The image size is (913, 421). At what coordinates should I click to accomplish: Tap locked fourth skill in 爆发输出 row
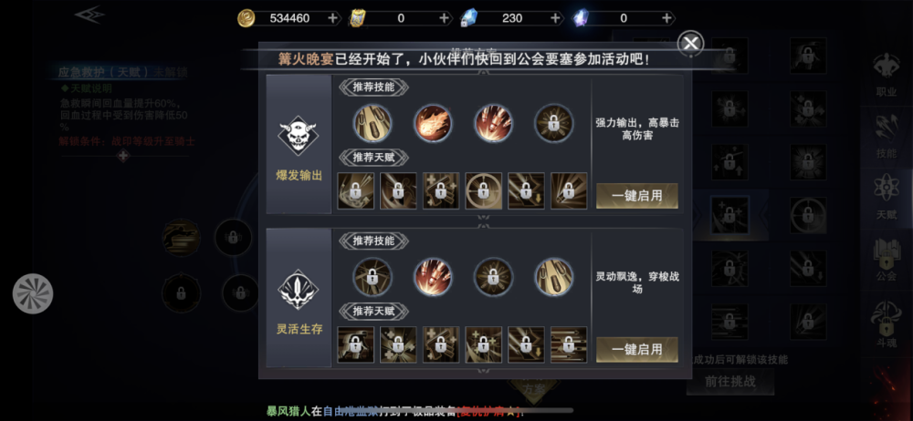coord(554,123)
